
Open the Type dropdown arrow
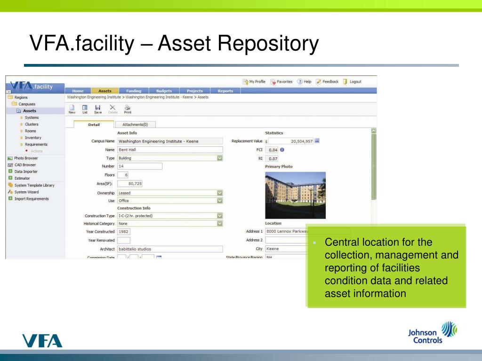tap(219, 158)
